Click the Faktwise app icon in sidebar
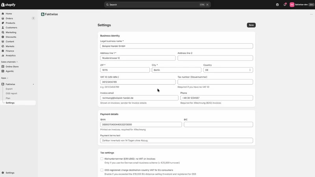Screen dimensions: 315x177 point(3,84)
